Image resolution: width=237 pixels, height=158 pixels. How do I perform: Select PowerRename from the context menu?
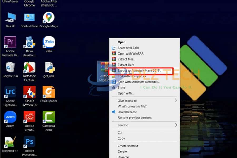[127, 112]
